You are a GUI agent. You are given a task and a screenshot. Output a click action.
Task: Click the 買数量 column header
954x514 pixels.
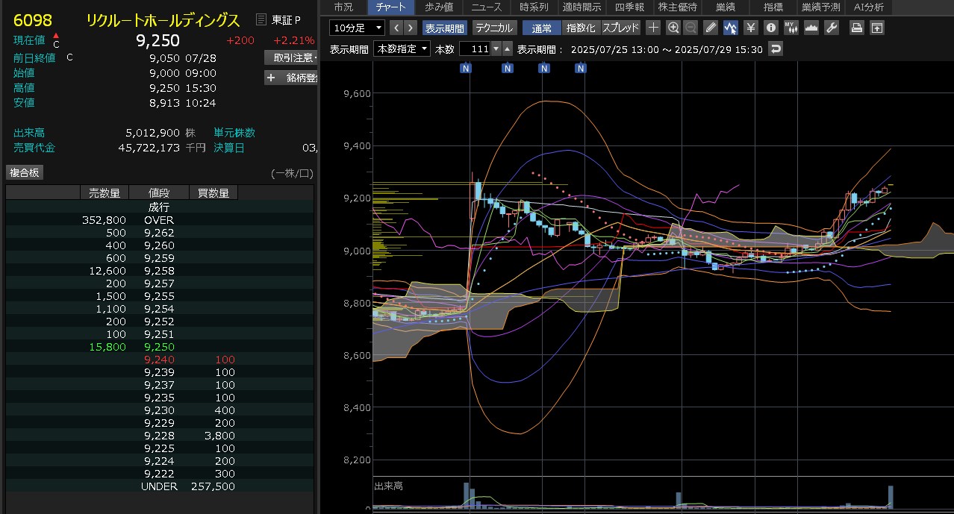click(213, 192)
